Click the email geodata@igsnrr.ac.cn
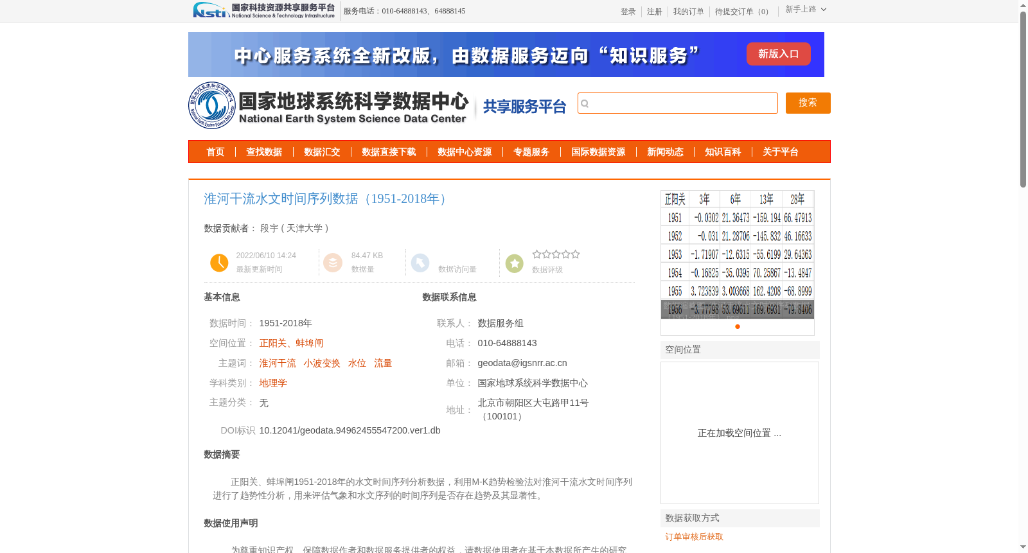1028x553 pixels. click(522, 364)
